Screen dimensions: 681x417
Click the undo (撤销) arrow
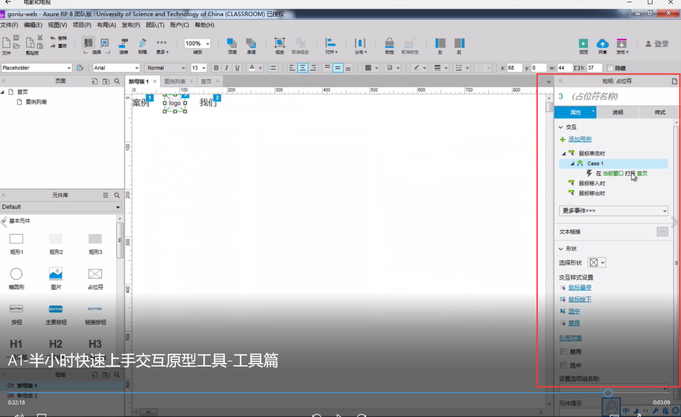tap(53, 38)
